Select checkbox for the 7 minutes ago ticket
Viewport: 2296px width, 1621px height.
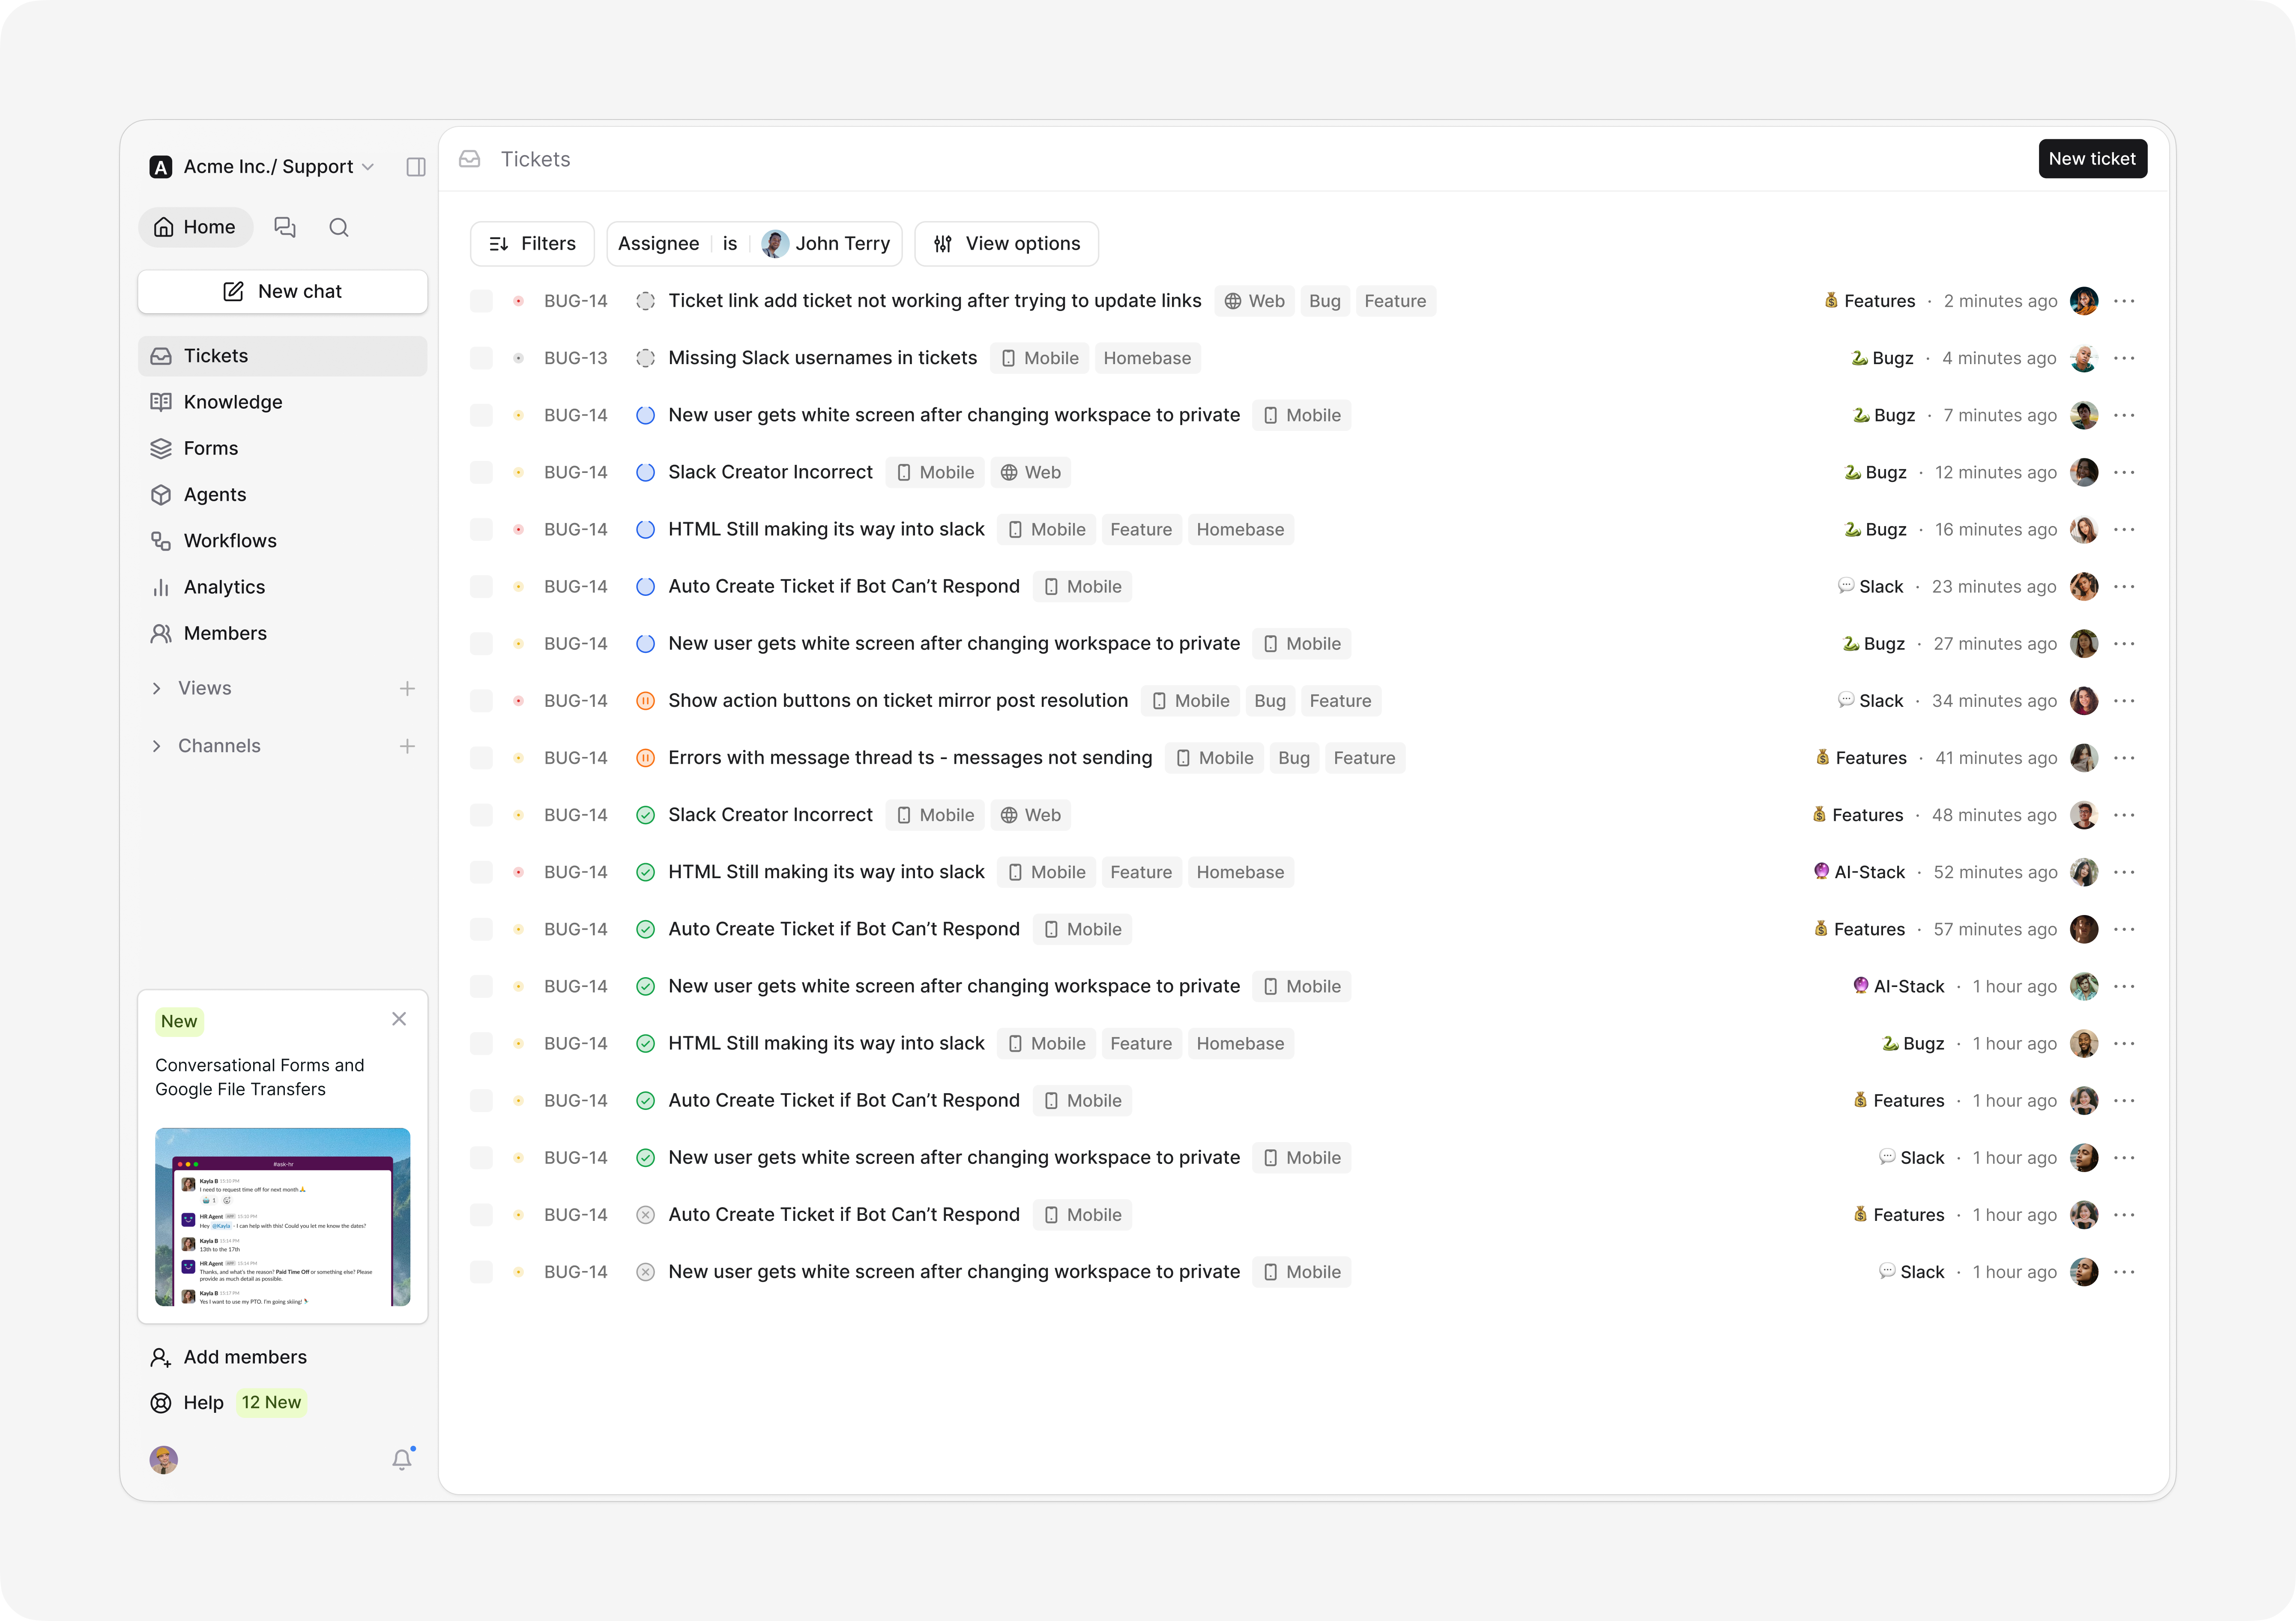pos(482,415)
